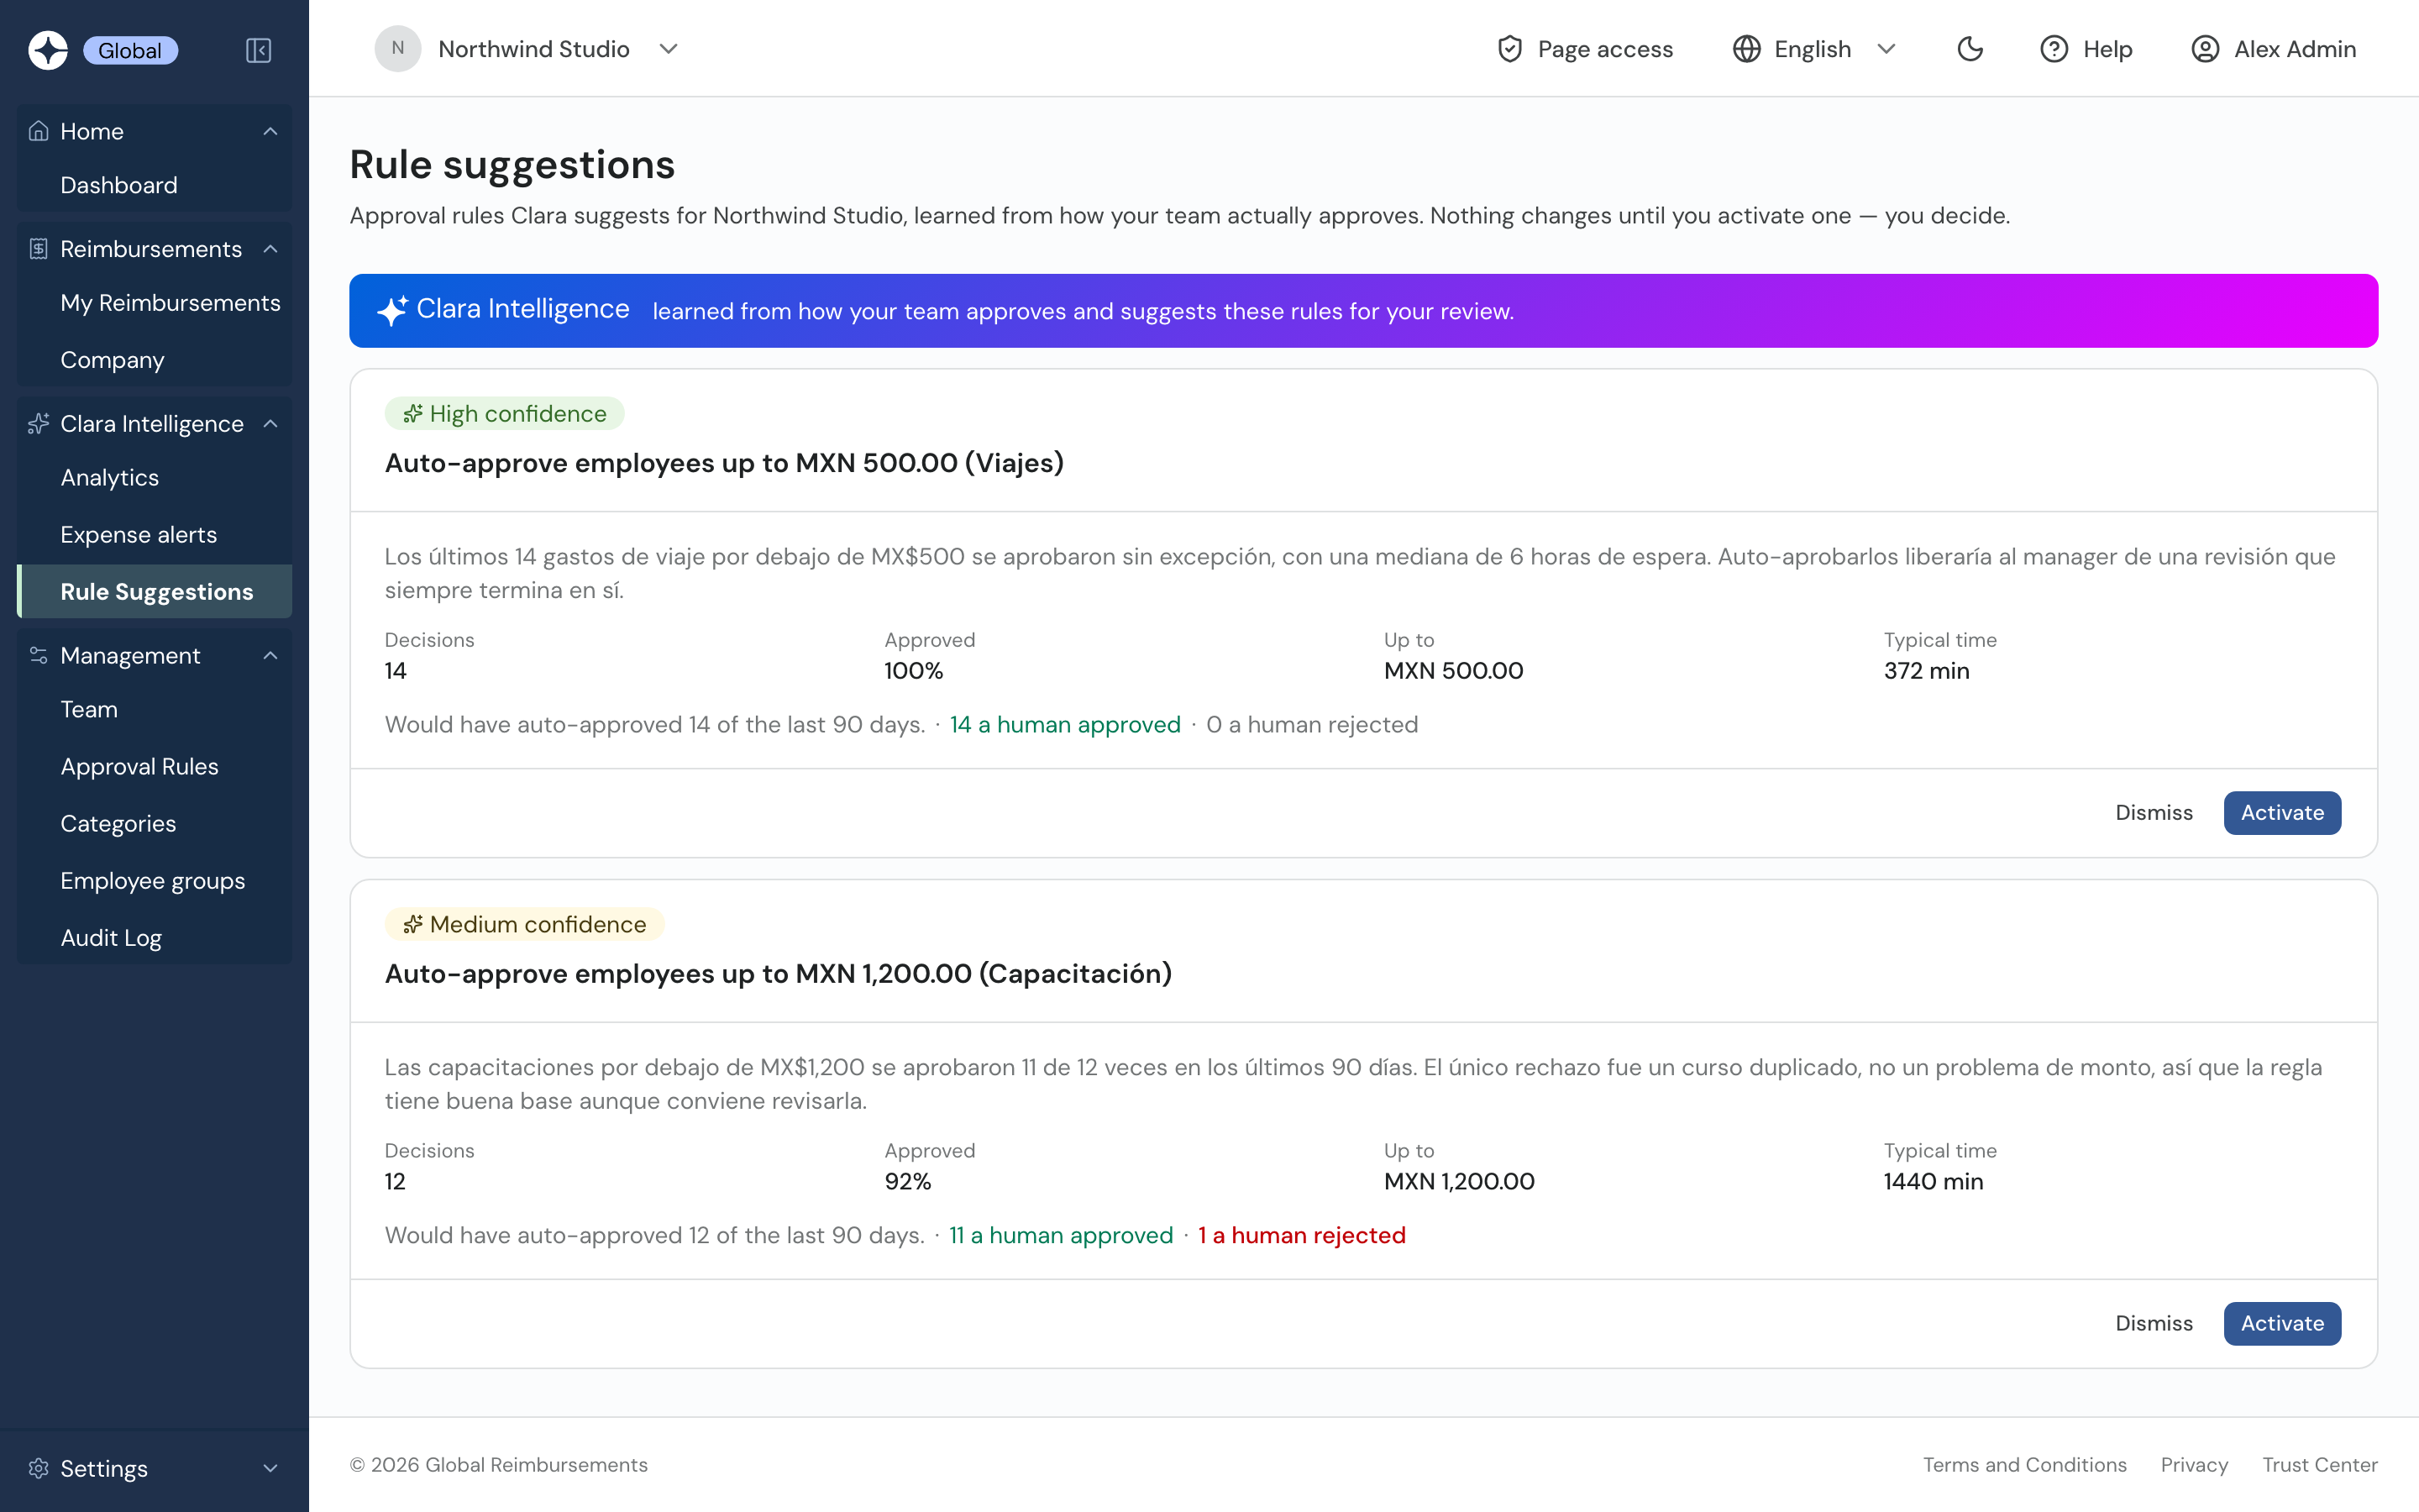Click the Global logo star icon
The width and height of the screenshot is (2419, 1512).
click(48, 50)
